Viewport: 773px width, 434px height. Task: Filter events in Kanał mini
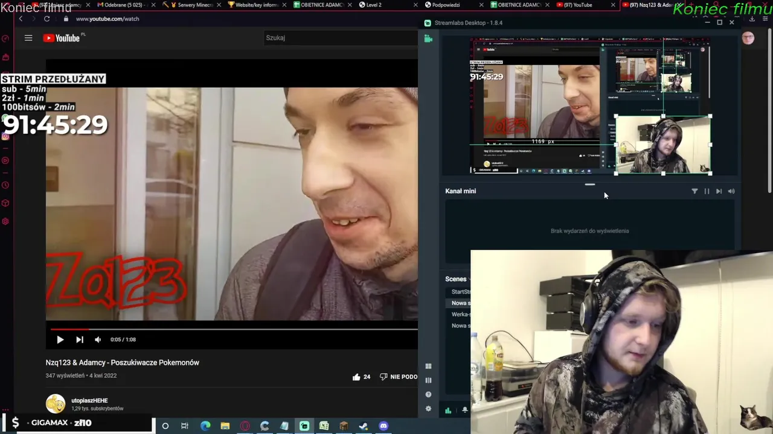pyautogui.click(x=694, y=191)
